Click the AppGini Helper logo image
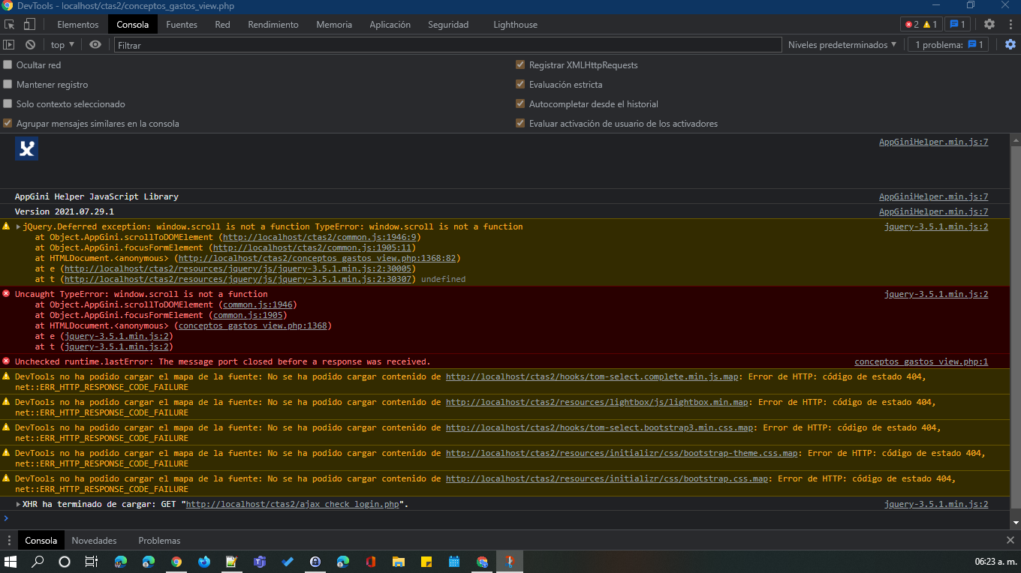The height and width of the screenshot is (573, 1021). [27, 148]
